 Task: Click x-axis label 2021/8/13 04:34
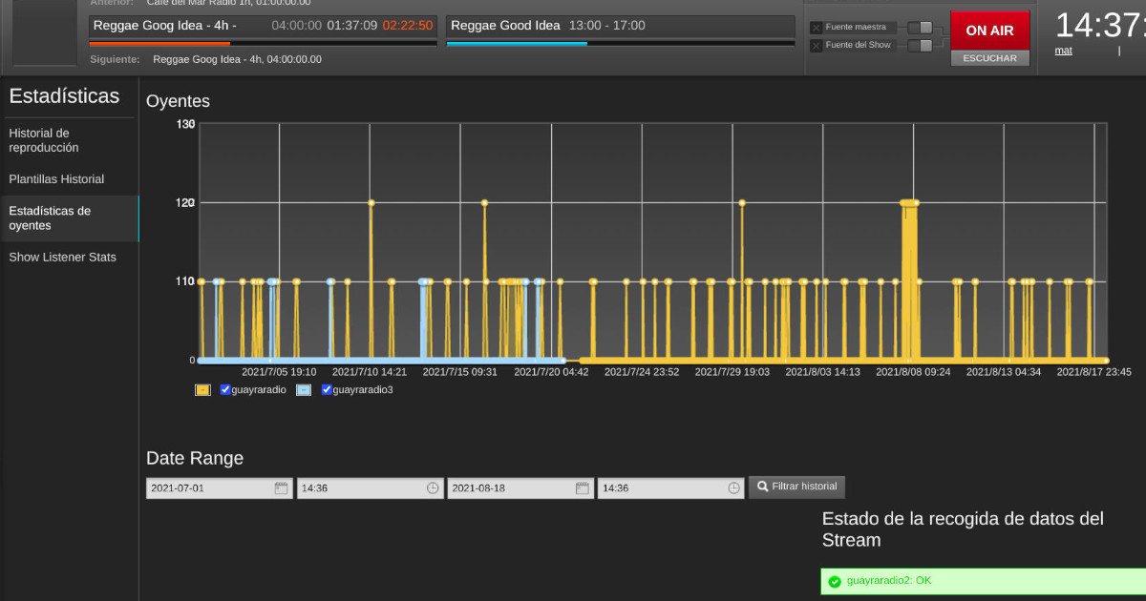pyautogui.click(x=1004, y=372)
